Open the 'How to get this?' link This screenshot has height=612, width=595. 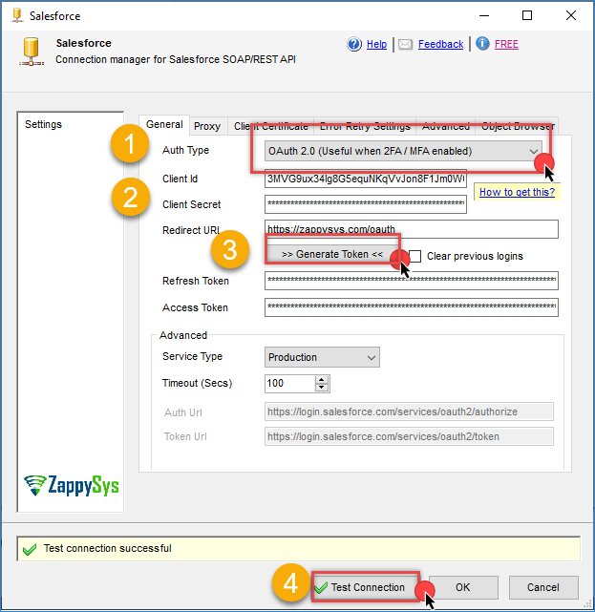517,192
